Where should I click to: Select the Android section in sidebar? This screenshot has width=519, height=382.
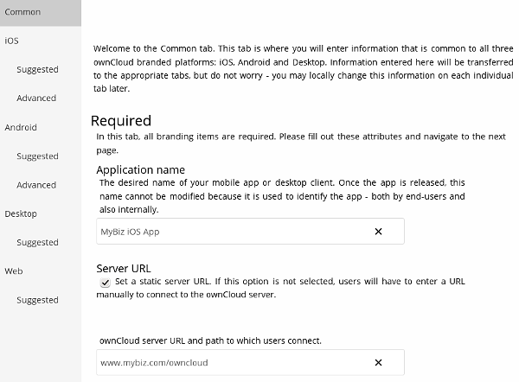pos(20,127)
